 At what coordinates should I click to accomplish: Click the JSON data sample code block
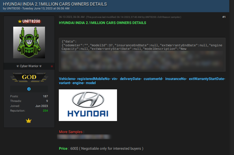pyautogui.click(x=142, y=55)
